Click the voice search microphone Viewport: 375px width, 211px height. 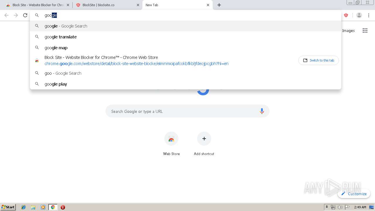[262, 111]
